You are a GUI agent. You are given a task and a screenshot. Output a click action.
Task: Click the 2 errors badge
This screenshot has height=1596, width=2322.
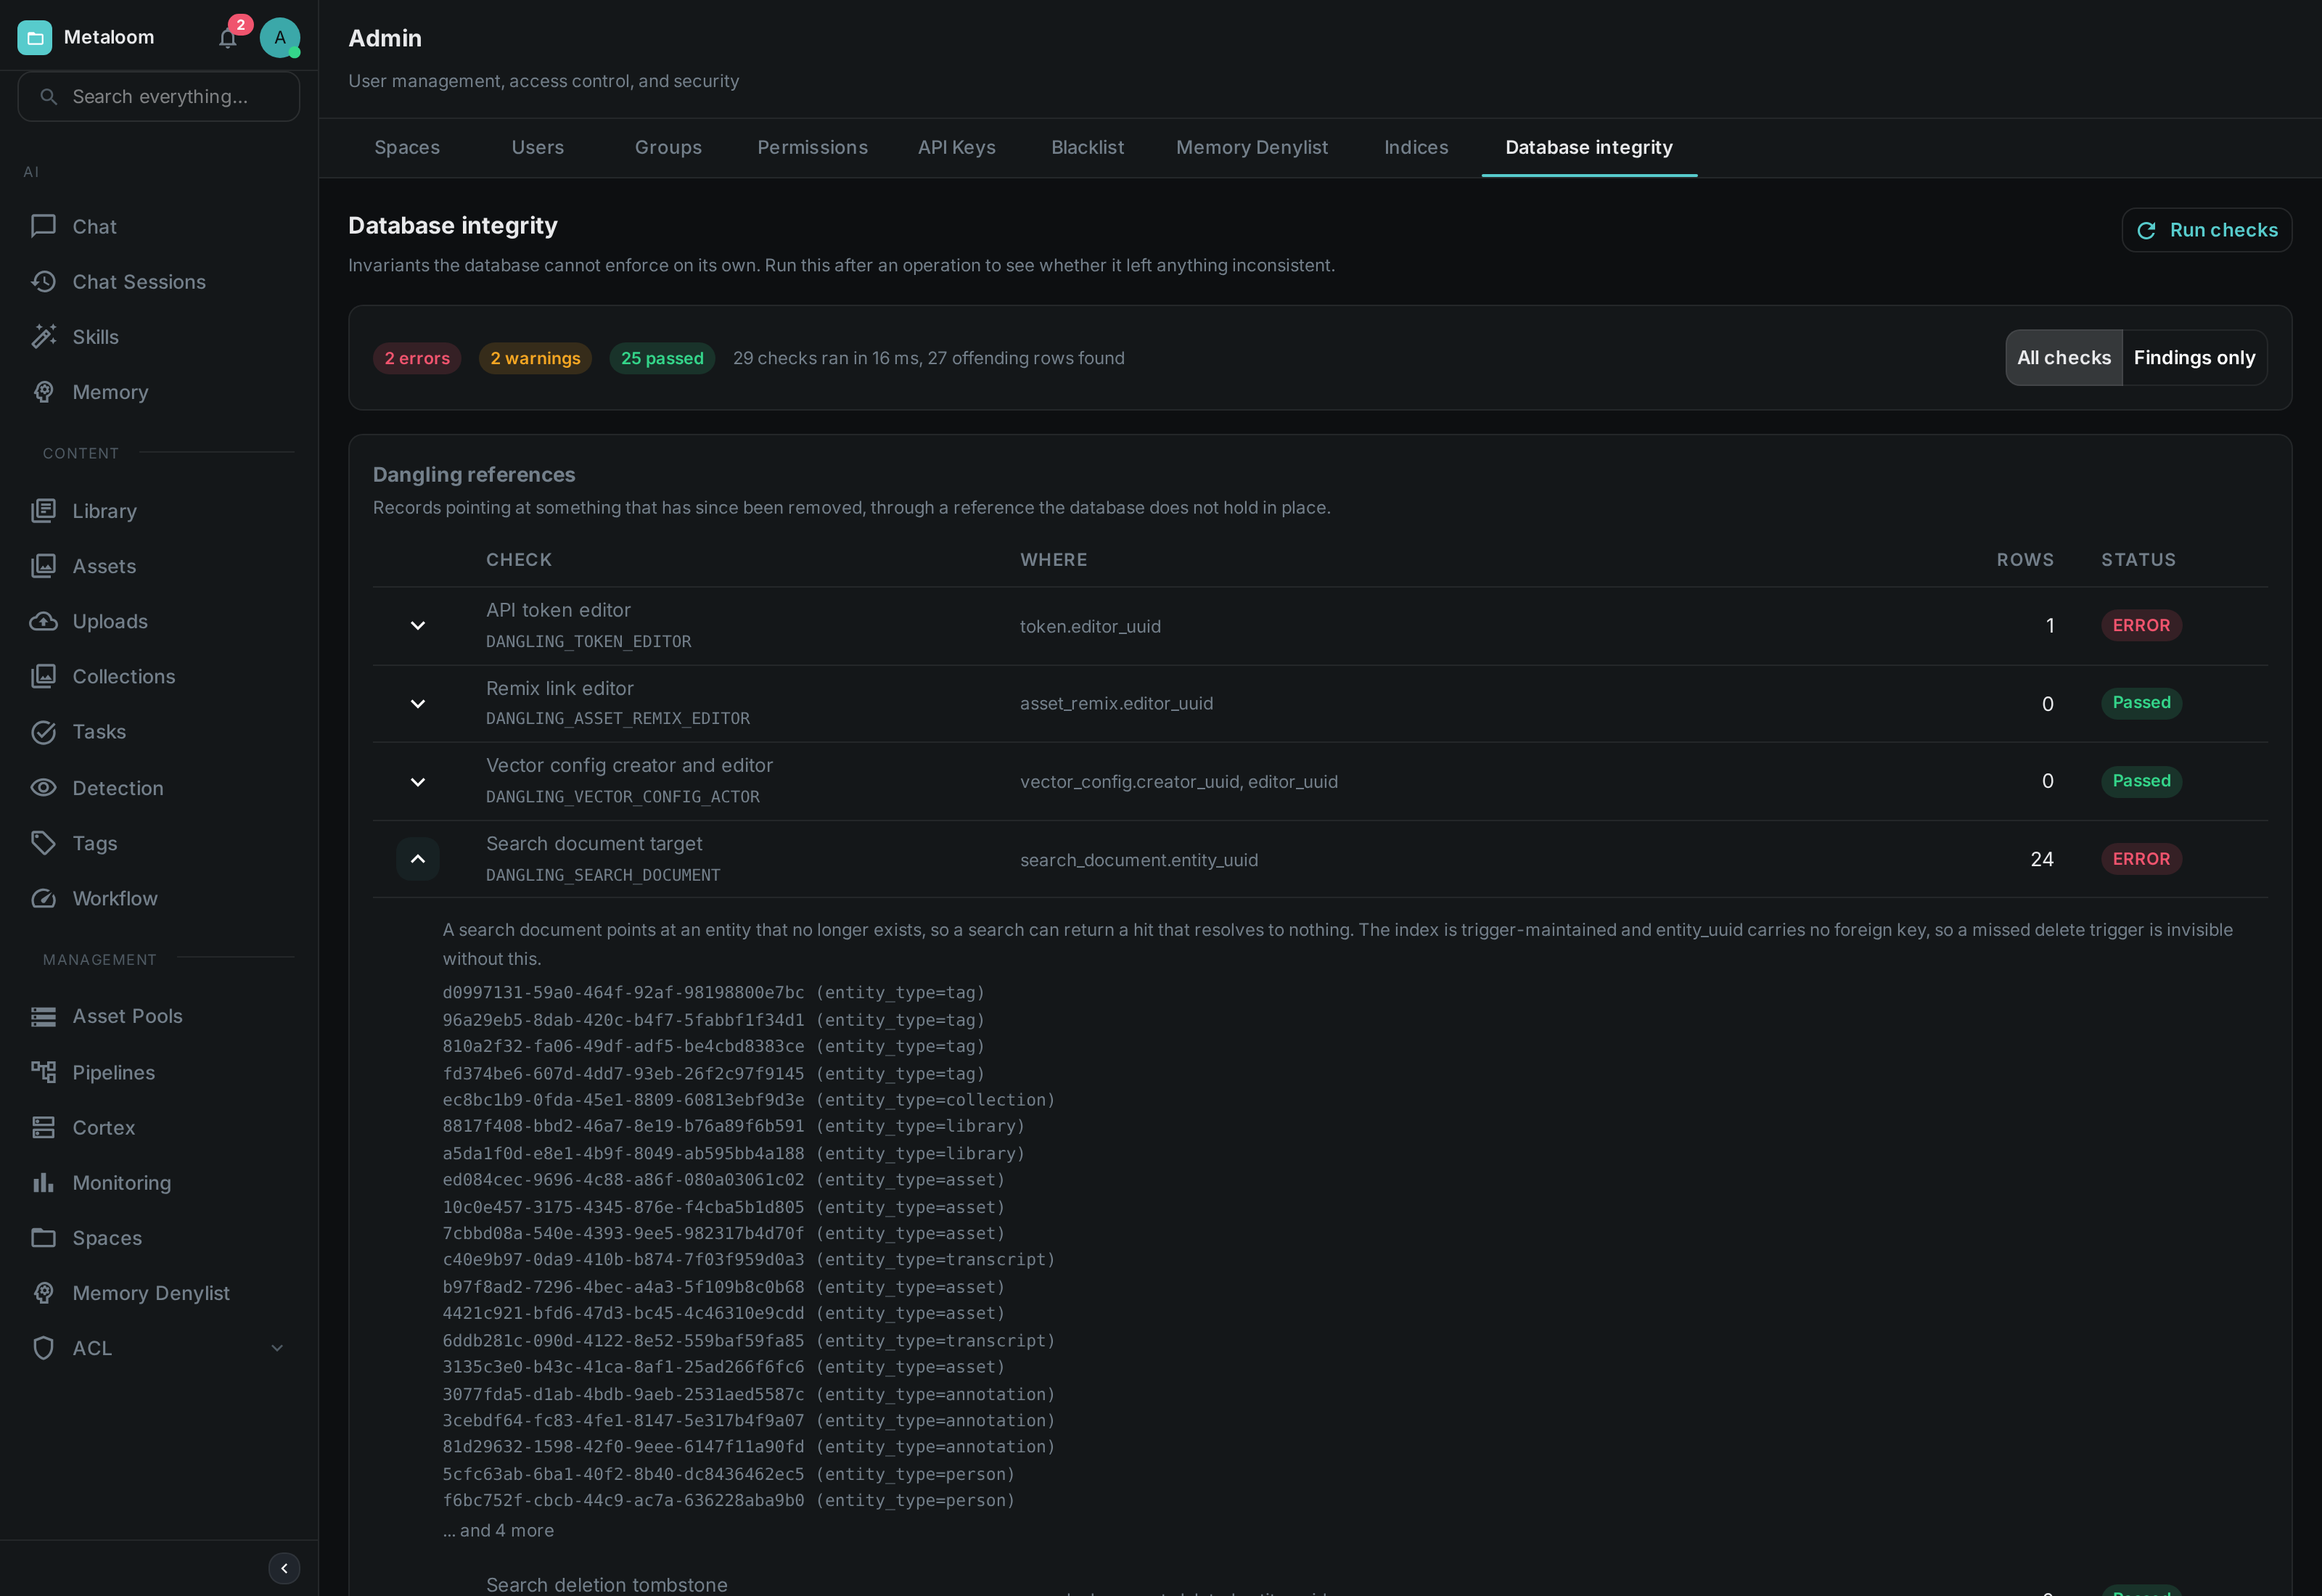(417, 358)
